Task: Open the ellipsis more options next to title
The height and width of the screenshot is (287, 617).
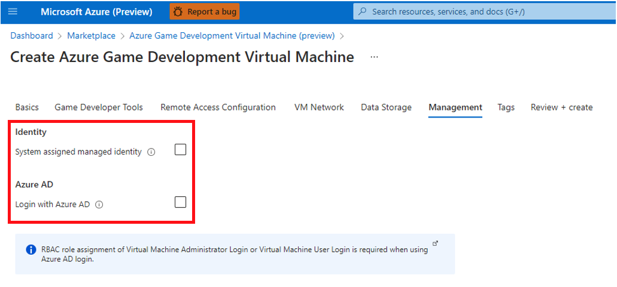Action: pos(374,57)
